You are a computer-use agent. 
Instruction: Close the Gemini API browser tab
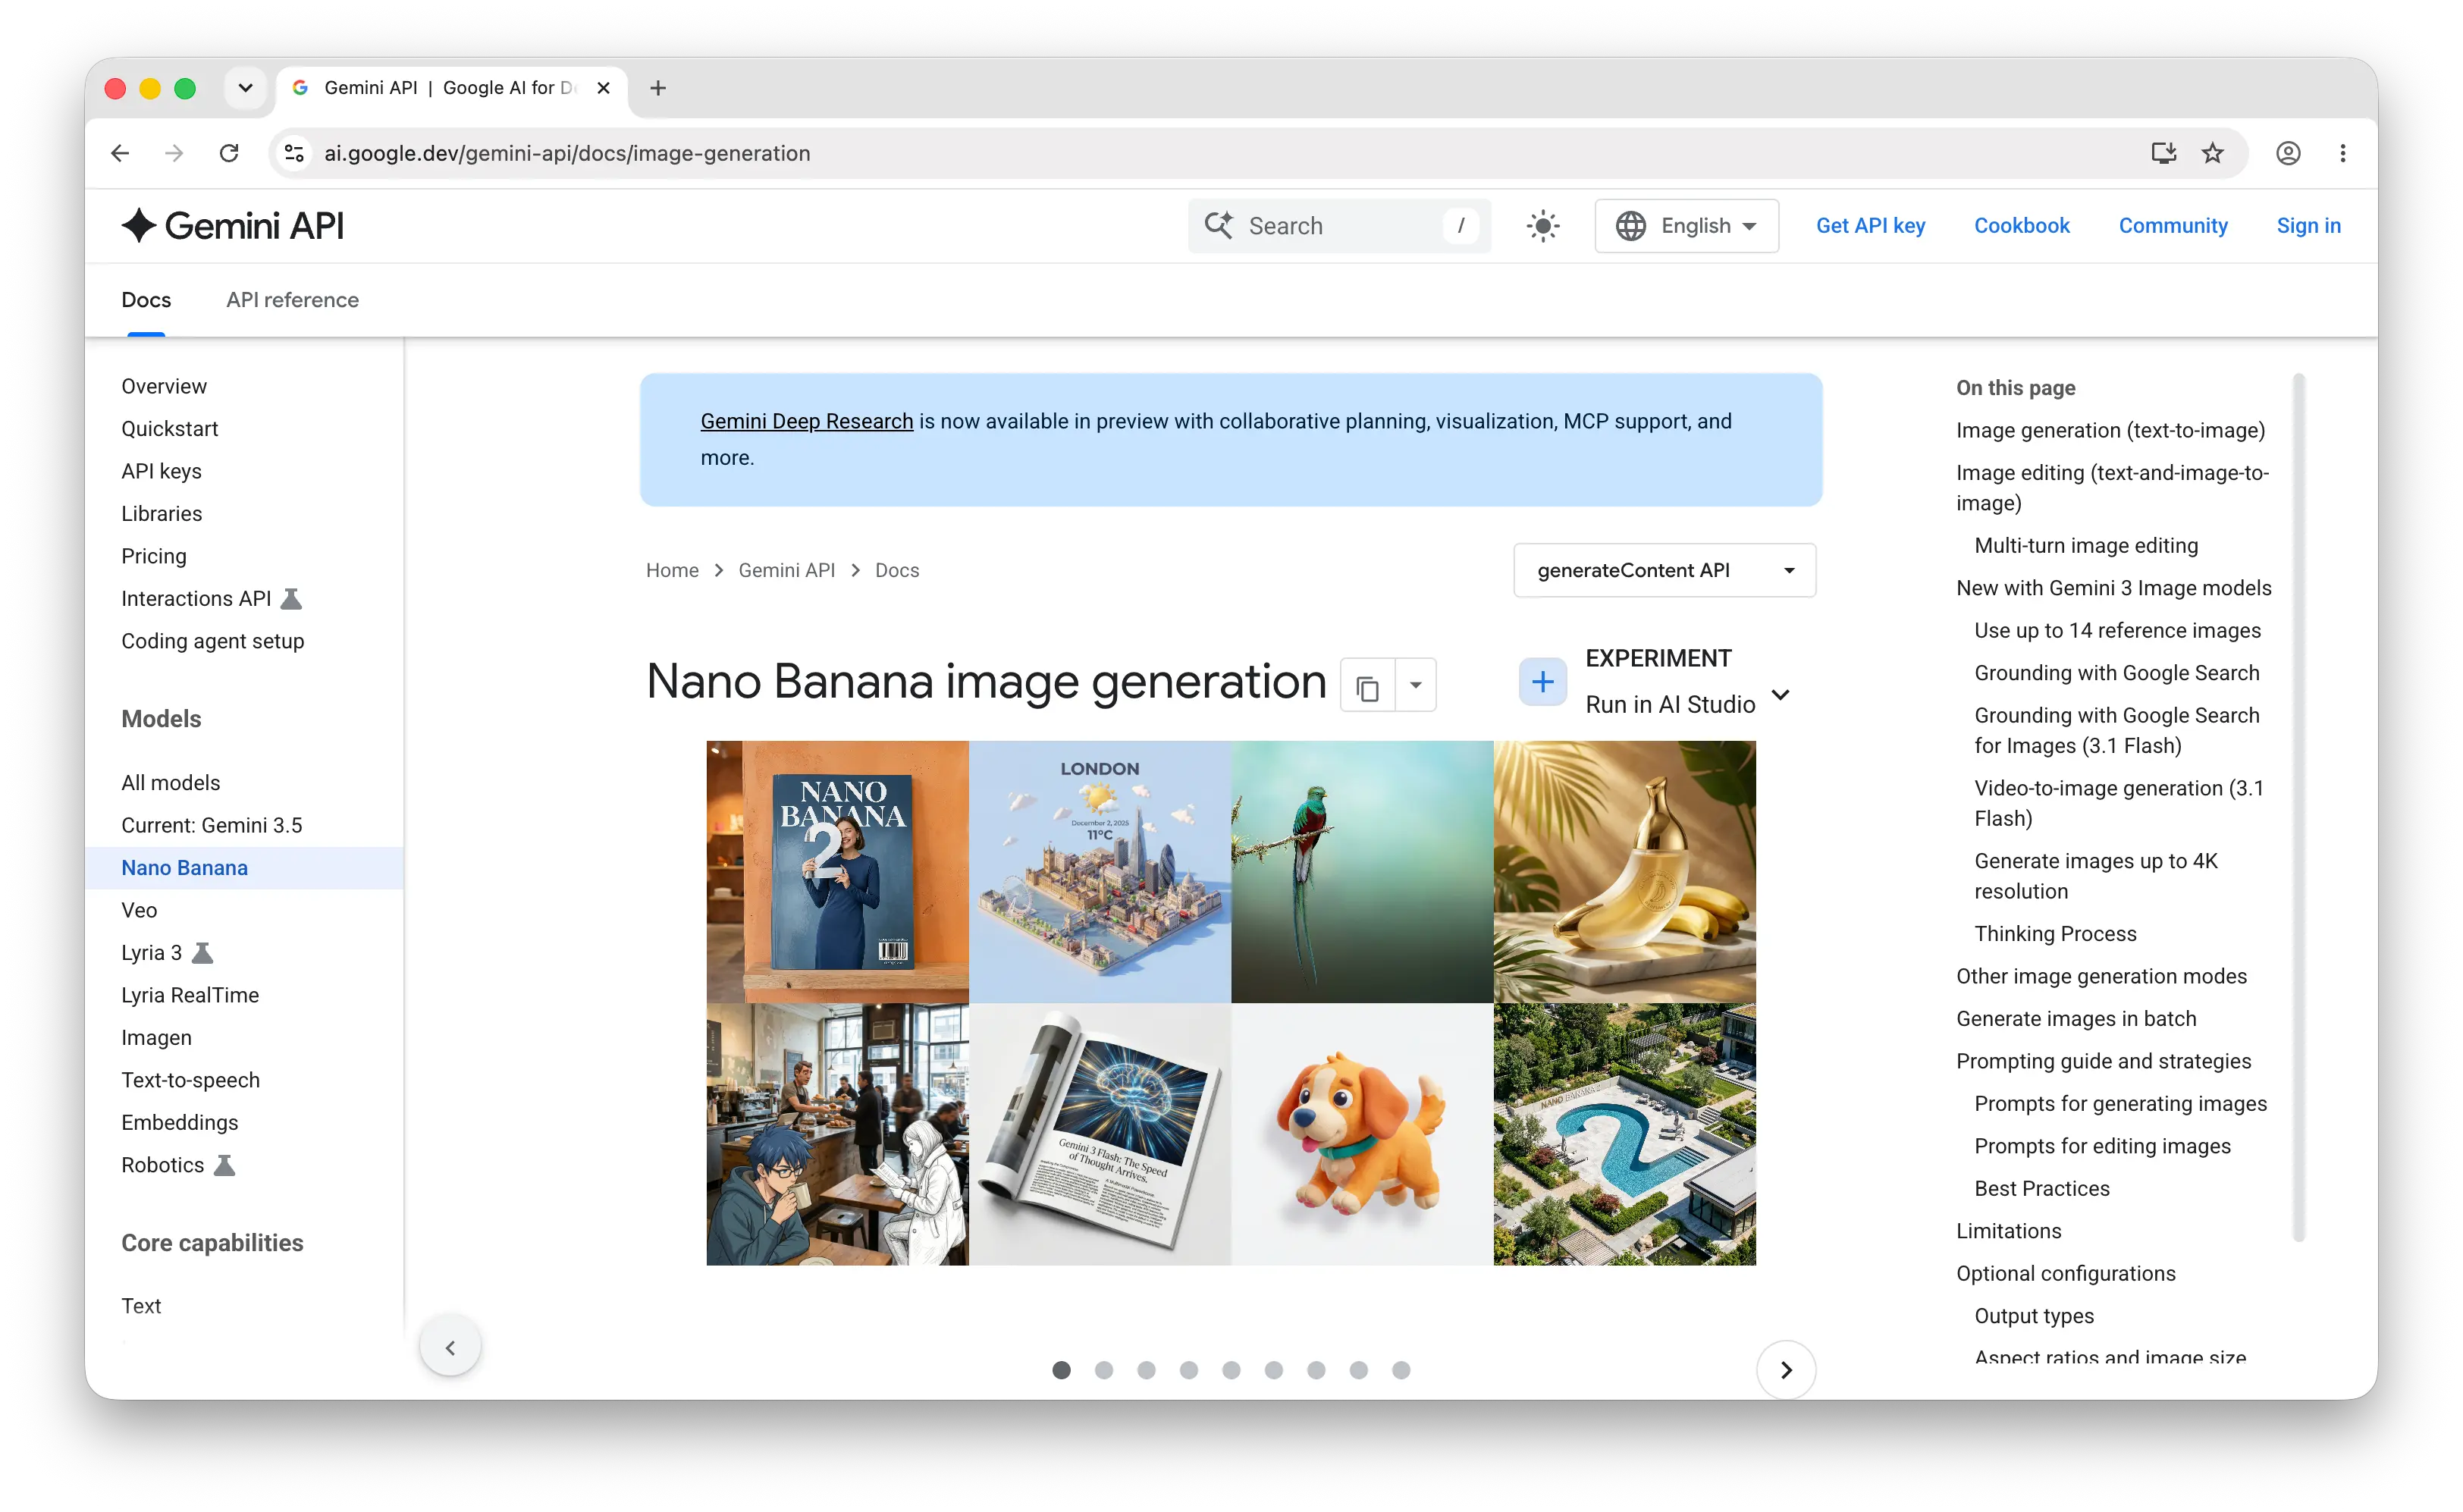(604, 88)
